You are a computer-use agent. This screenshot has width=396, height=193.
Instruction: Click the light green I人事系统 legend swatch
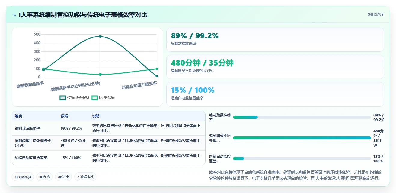94,98
